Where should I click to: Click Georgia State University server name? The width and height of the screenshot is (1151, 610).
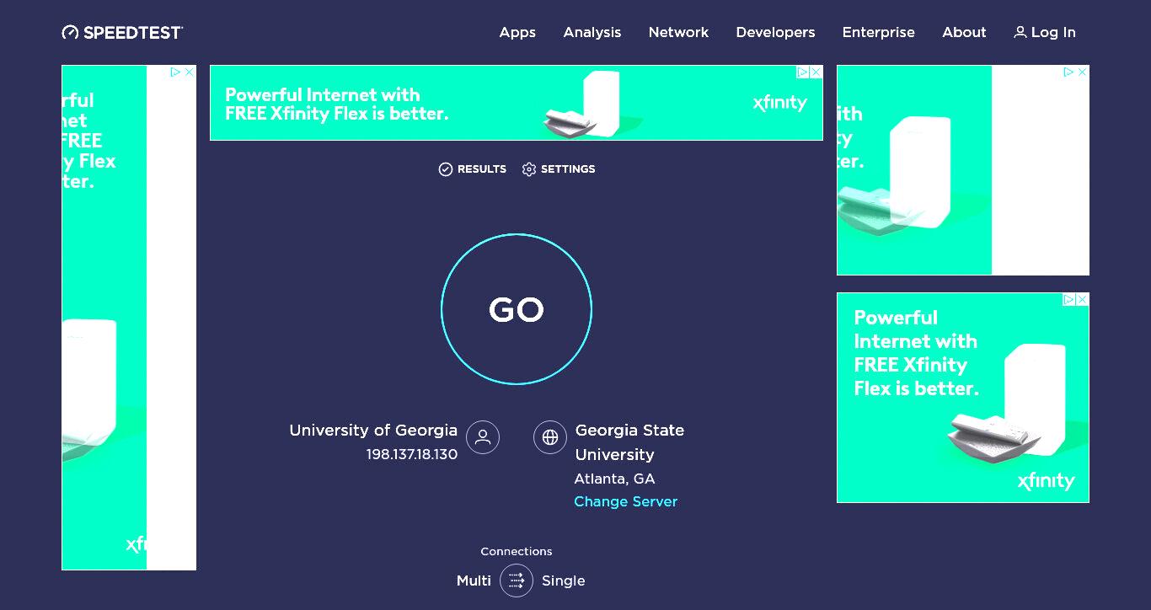click(629, 442)
